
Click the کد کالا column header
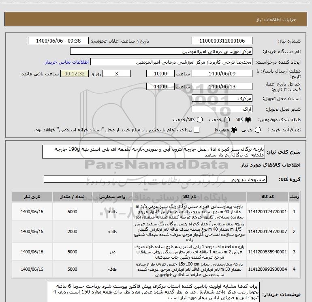(x=267, y=197)
